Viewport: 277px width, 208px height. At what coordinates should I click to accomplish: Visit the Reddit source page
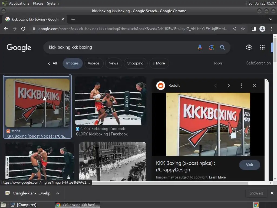click(249, 165)
